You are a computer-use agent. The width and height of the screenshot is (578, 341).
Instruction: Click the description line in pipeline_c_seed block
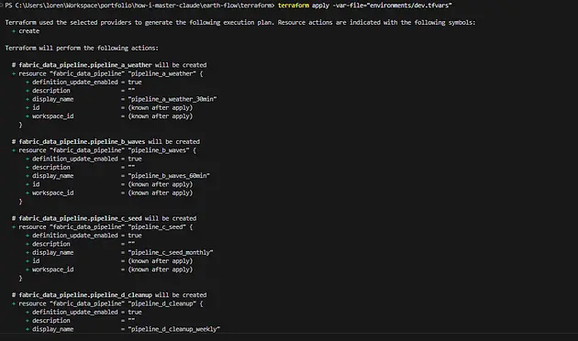80,244
